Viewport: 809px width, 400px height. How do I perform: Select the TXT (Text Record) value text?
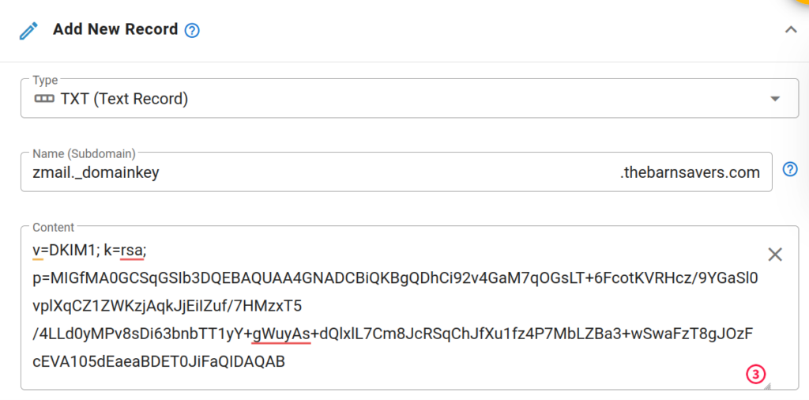(124, 99)
